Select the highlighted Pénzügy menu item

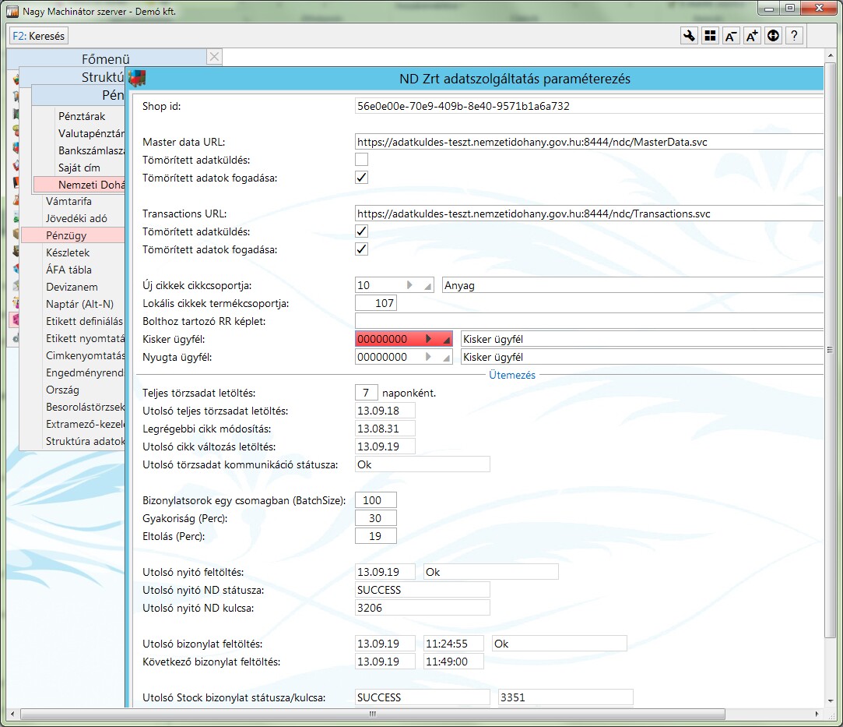coord(72,235)
